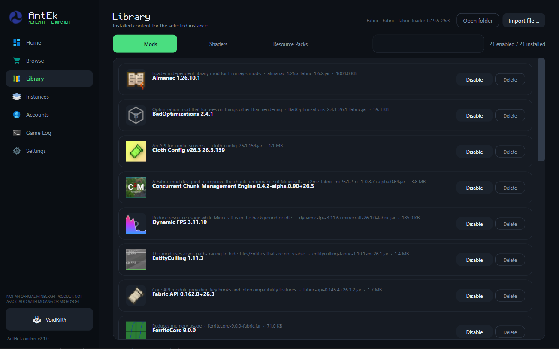Image resolution: width=559 pixels, height=349 pixels.
Task: Click the Library page heading
Action: pyautogui.click(x=131, y=17)
